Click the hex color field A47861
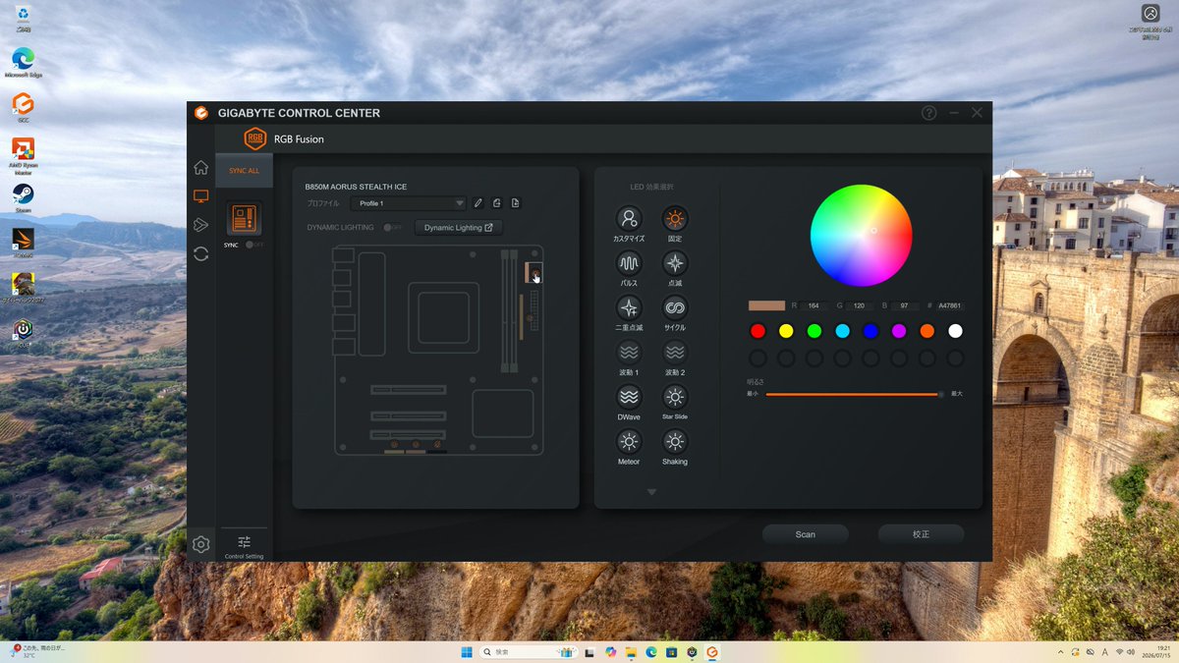Screen dimensions: 1179x663 point(949,305)
